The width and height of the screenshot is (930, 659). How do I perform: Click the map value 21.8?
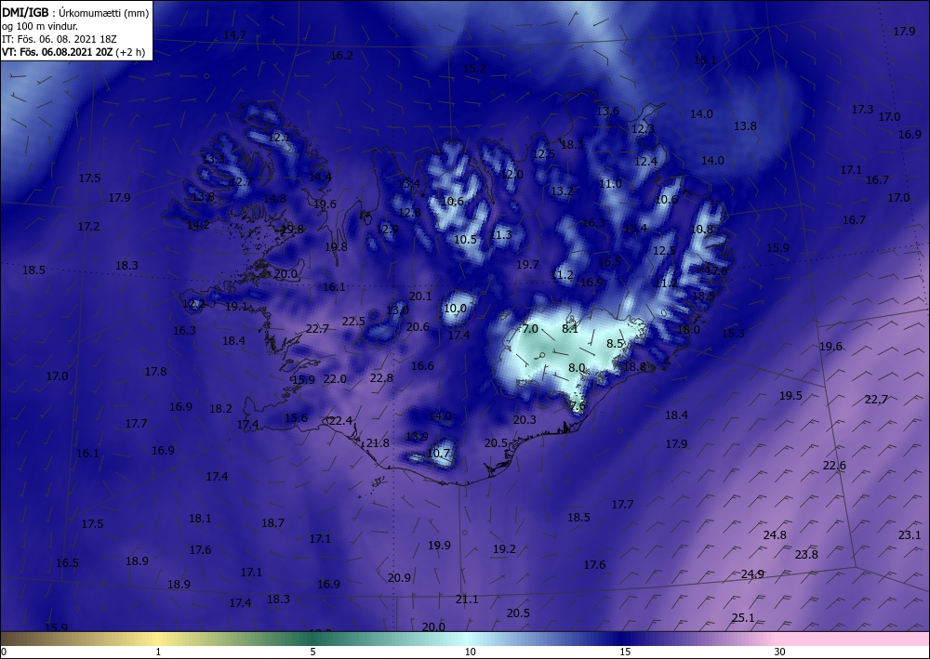click(x=378, y=442)
